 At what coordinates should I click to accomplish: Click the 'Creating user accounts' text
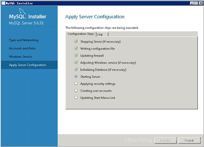tap(96, 91)
